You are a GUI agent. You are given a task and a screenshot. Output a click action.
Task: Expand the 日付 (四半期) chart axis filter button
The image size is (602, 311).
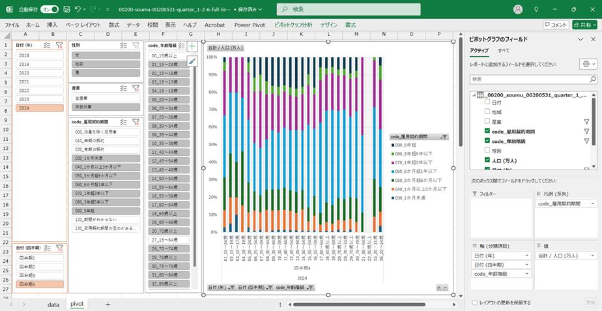point(270,288)
